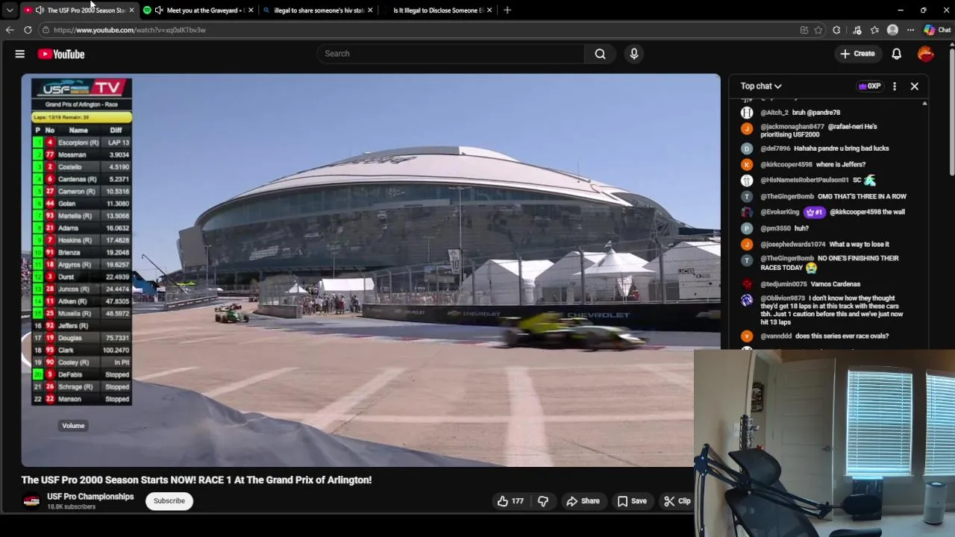
Task: Close the Meet you at the Graveyard tab
Action: [x=251, y=10]
